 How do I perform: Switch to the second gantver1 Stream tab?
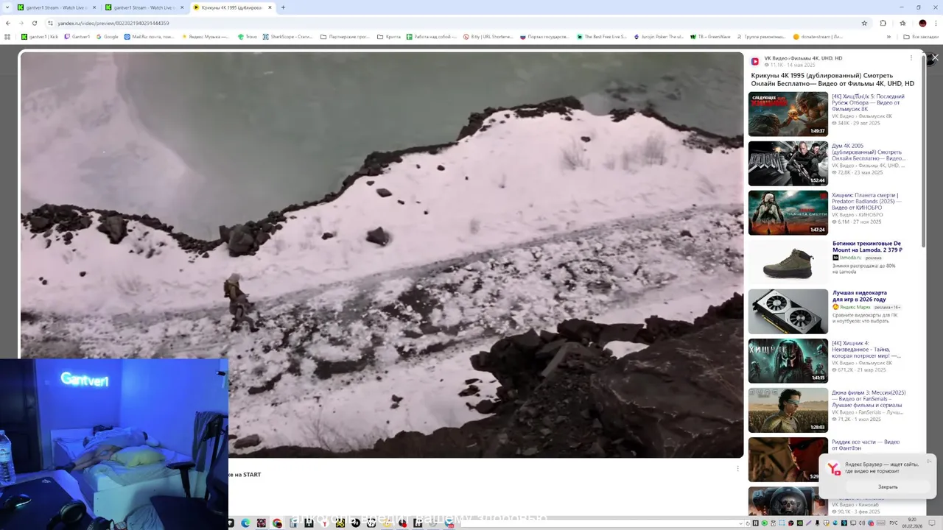[x=143, y=7]
